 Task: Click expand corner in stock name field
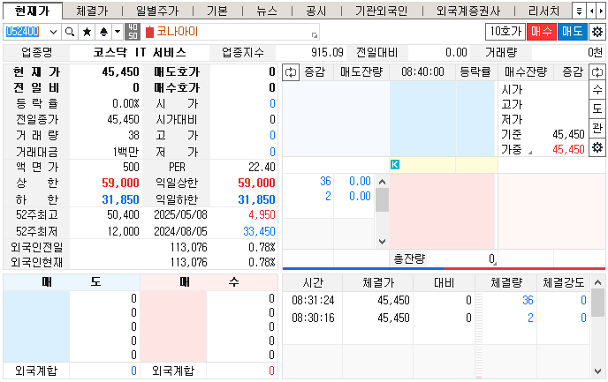point(315,35)
